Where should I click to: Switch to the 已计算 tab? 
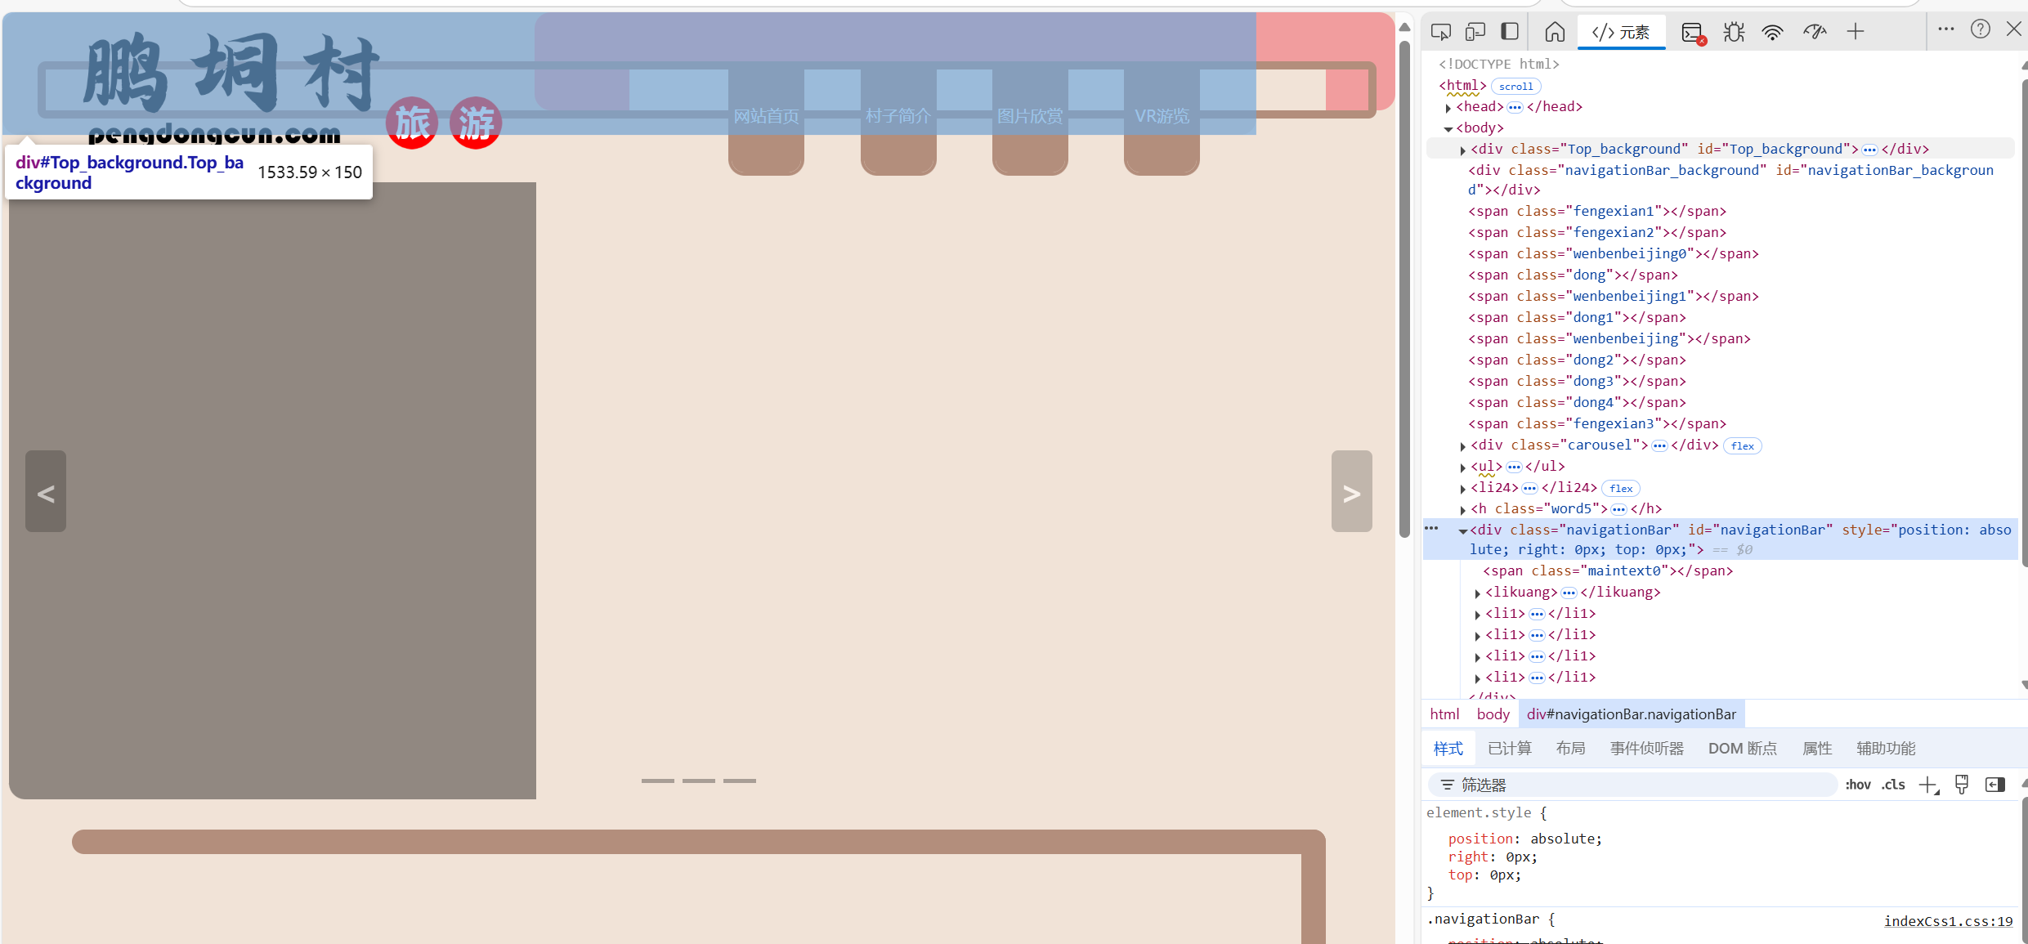pos(1509,748)
